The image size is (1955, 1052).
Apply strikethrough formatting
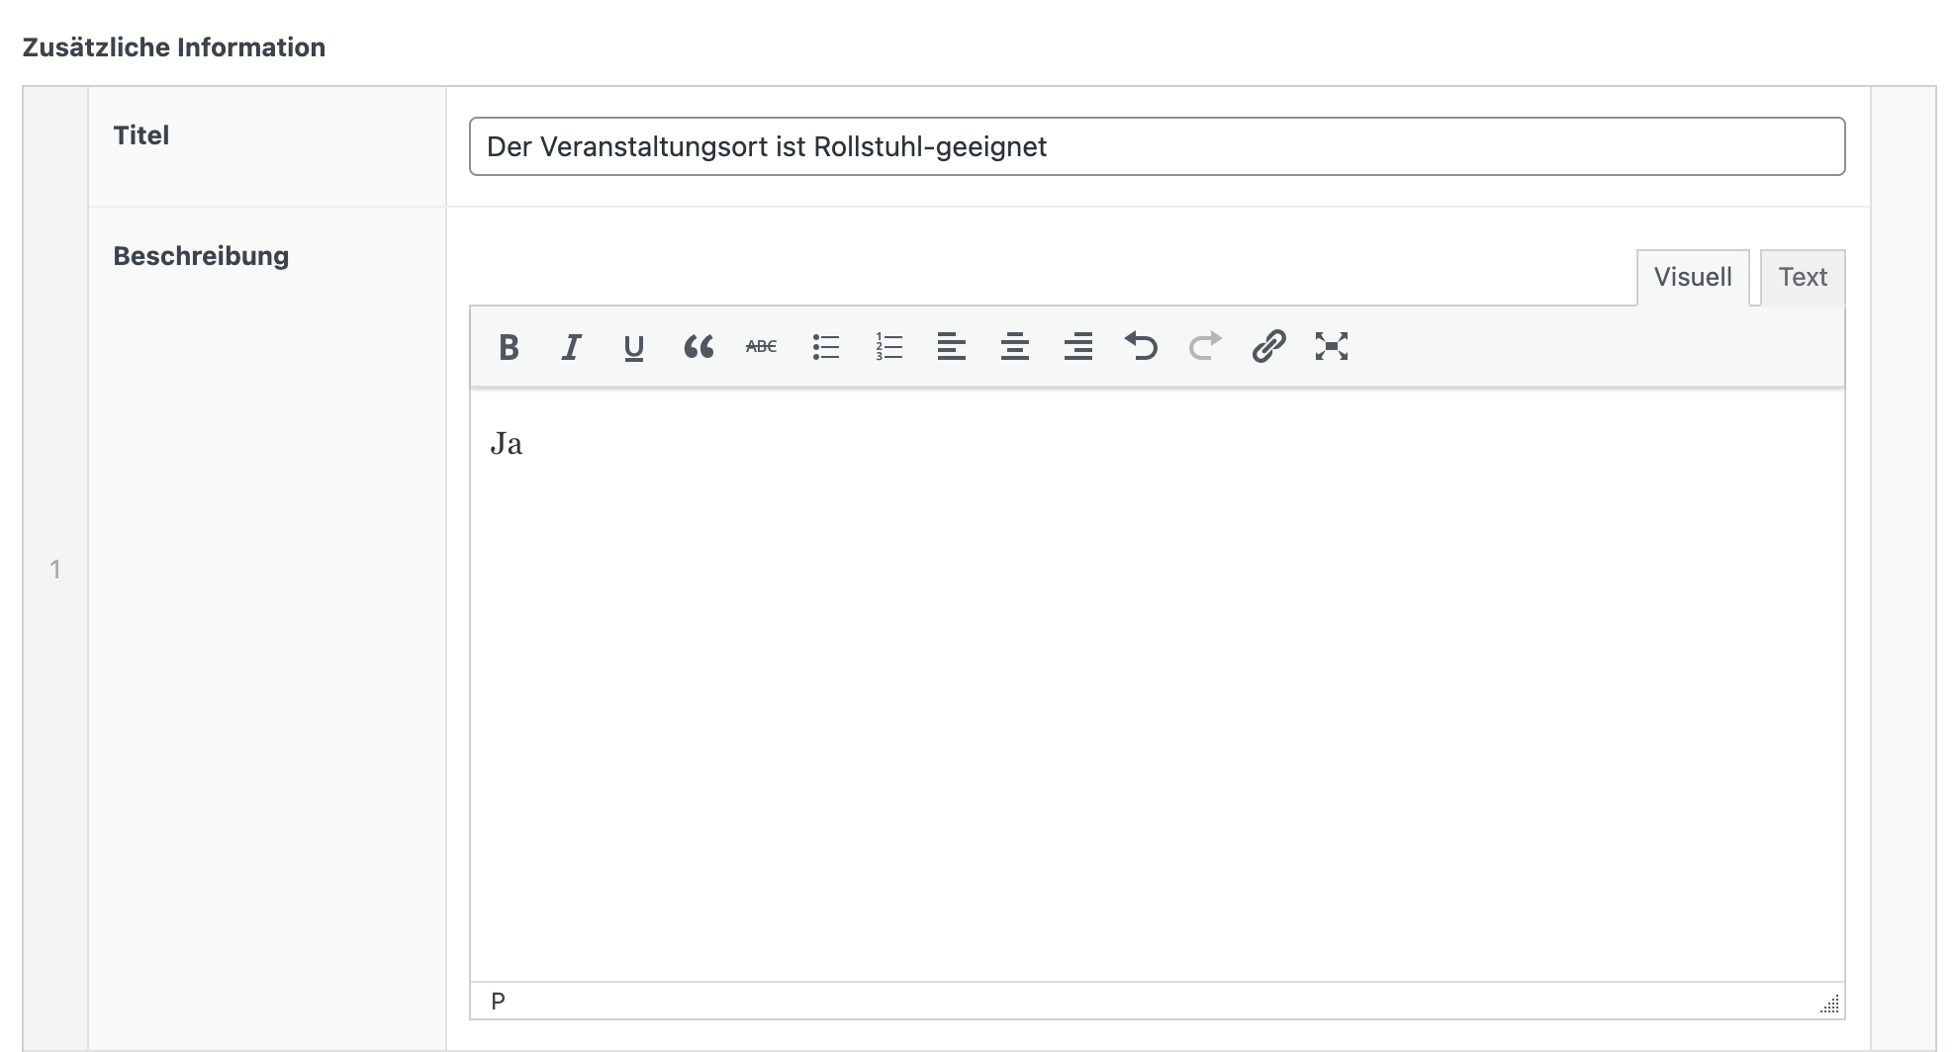click(x=761, y=347)
